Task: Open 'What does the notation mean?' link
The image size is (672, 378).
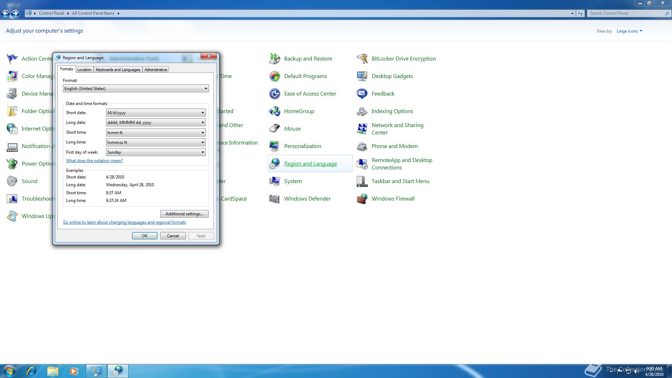Action: tap(94, 161)
